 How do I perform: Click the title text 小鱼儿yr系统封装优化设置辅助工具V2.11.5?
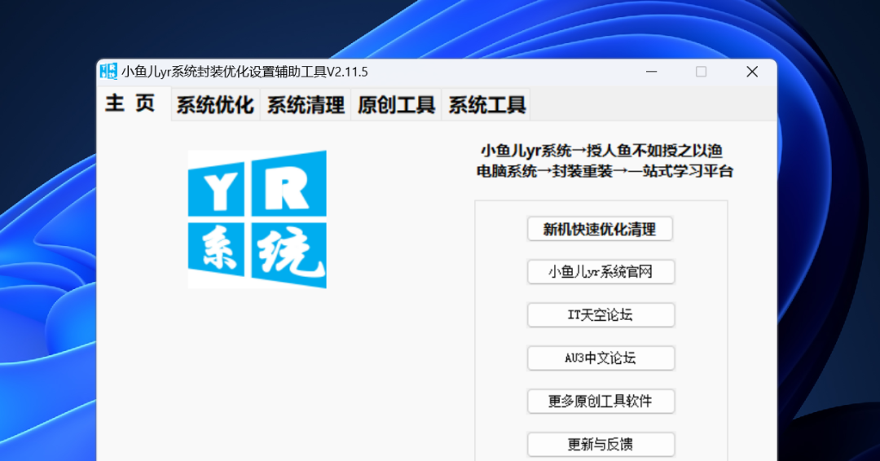point(244,72)
